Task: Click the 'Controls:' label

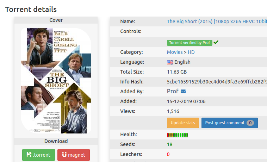Action: coord(131,31)
